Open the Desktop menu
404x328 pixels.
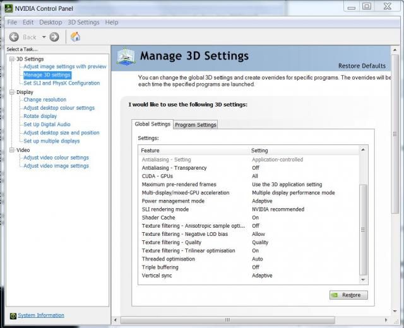coord(50,23)
